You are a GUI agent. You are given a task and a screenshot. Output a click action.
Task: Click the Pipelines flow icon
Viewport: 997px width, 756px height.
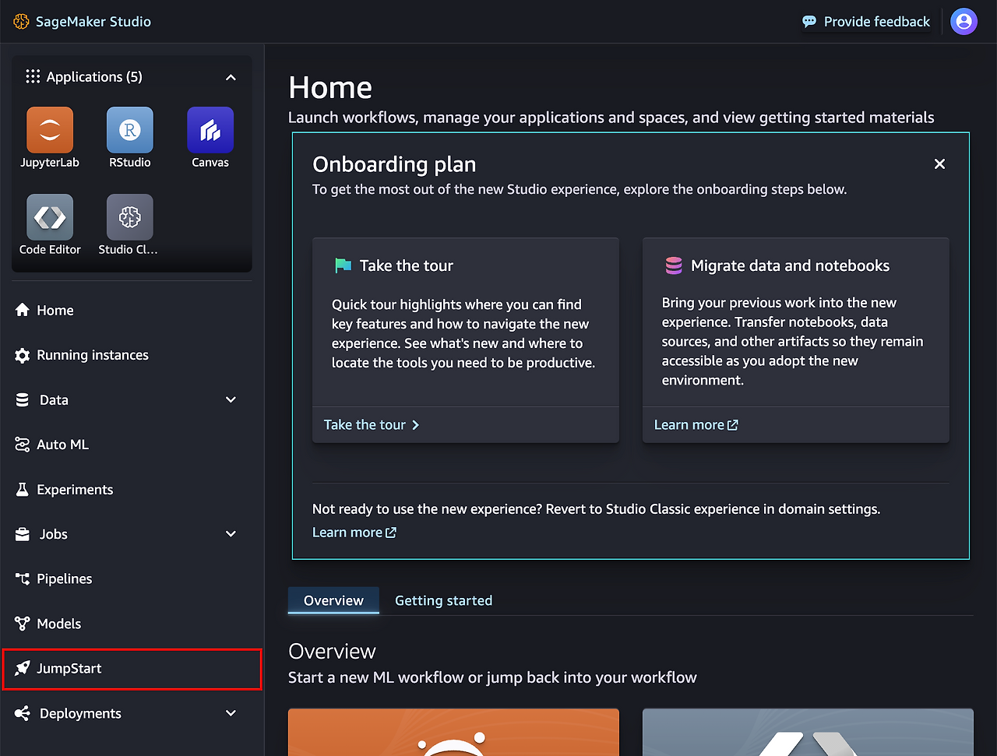point(23,578)
